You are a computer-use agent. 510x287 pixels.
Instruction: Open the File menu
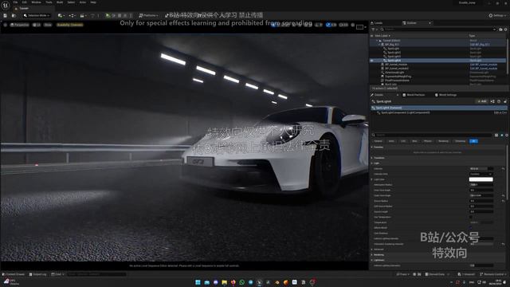(16, 2)
